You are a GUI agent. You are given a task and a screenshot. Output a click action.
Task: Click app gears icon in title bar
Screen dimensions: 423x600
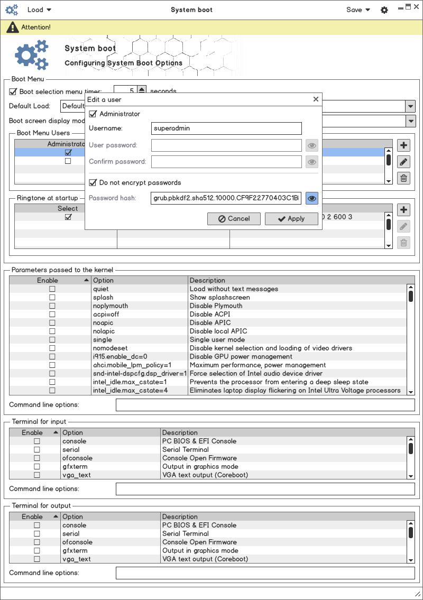coord(12,10)
